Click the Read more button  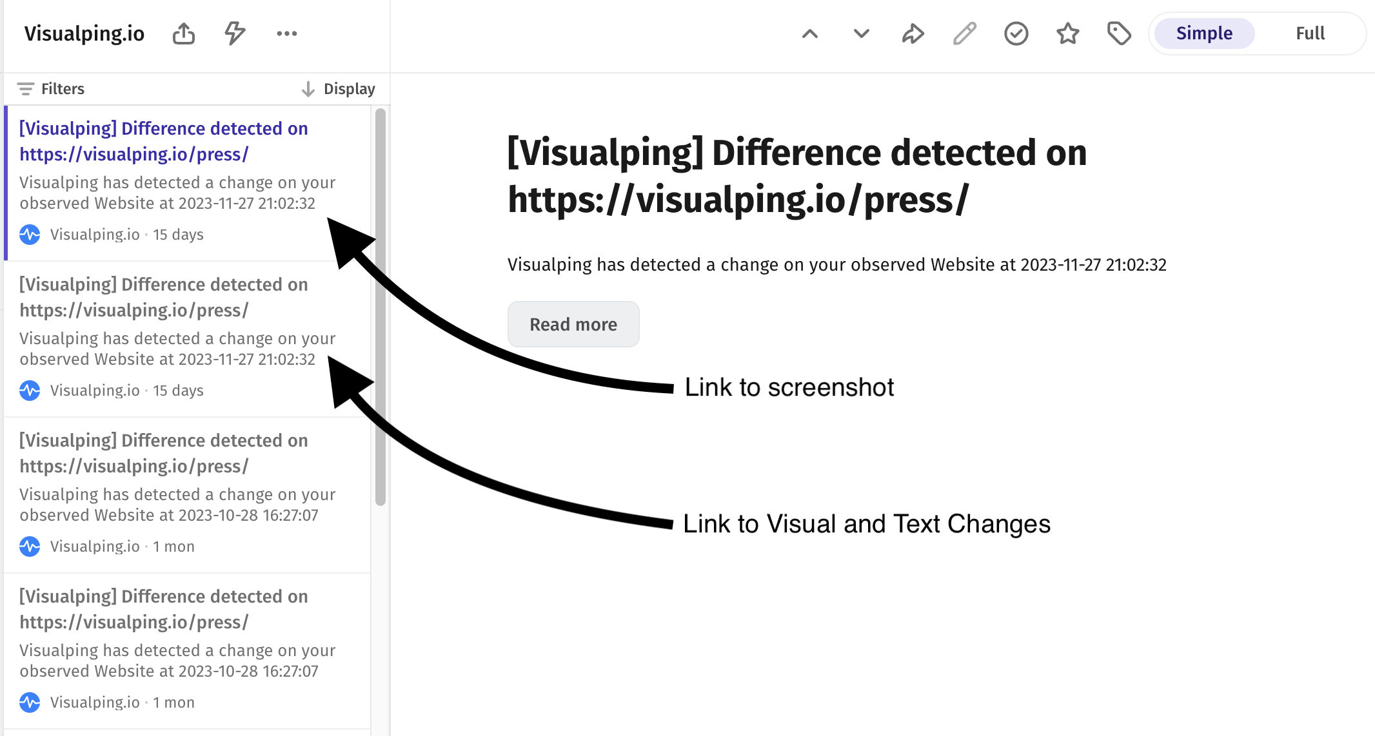pos(573,324)
